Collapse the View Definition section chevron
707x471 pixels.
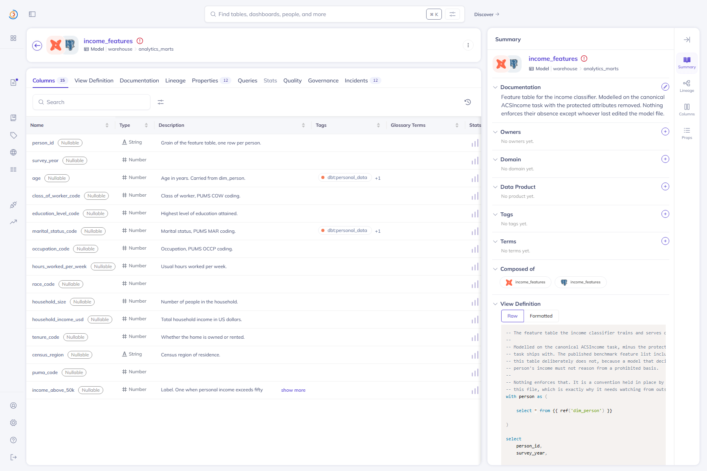point(495,304)
